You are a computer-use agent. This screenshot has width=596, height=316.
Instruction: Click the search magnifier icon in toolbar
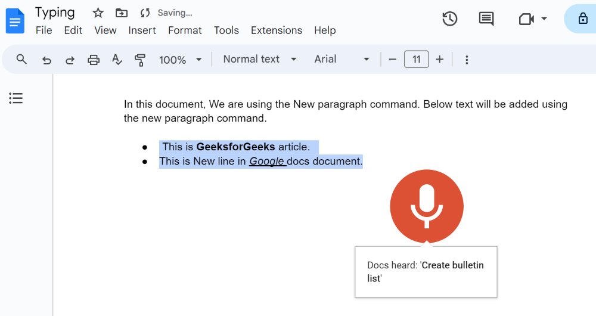click(x=22, y=60)
